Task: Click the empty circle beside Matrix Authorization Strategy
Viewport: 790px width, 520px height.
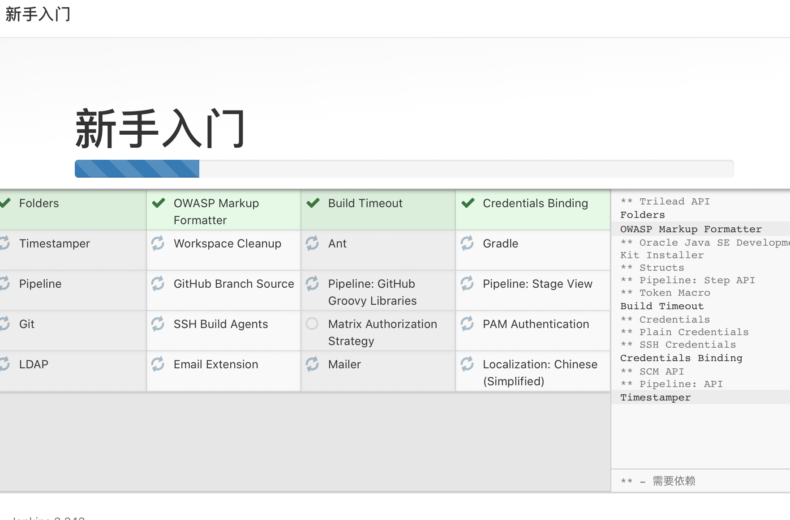Action: [x=312, y=323]
